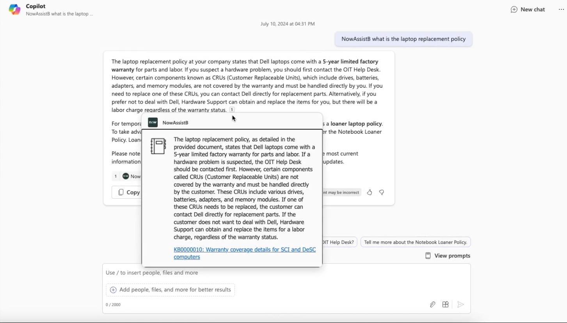Select 'Tell me more about the Notebook Loaner Policy' suggestion
567x323 pixels.
click(416, 242)
